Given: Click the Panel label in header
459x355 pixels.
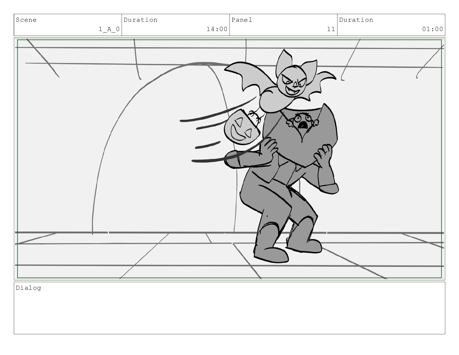Looking at the screenshot, I should [242, 20].
